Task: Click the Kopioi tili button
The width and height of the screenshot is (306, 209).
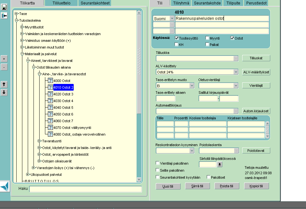Action: (256, 186)
